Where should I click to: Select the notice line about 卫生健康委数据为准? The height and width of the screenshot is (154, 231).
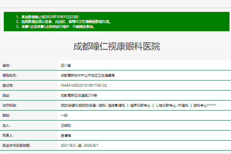click(64, 22)
